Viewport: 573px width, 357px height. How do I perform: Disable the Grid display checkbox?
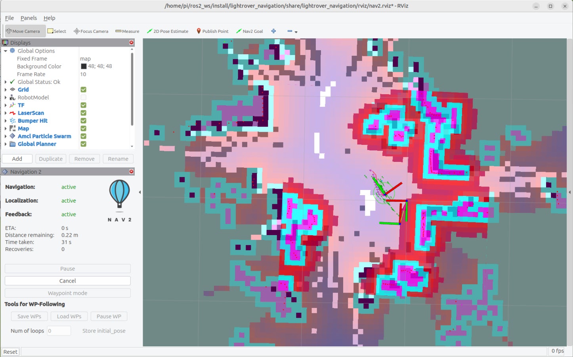[x=83, y=90]
